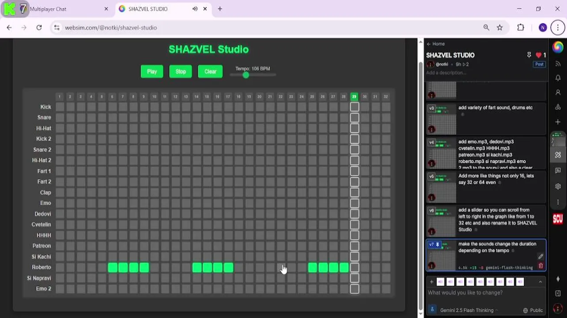567x318 pixels.
Task: Open the websim rainbow logo menu
Action: (558, 47)
